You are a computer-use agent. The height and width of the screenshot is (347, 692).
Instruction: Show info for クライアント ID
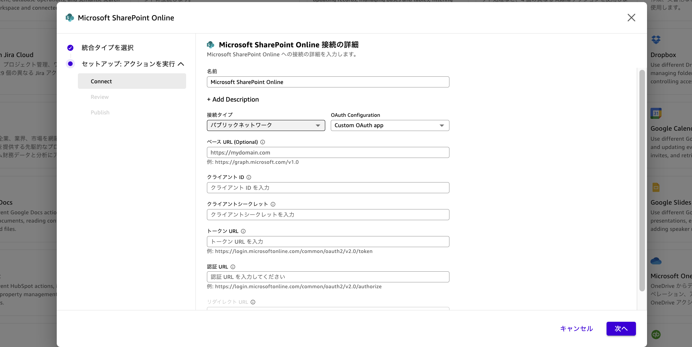point(249,177)
